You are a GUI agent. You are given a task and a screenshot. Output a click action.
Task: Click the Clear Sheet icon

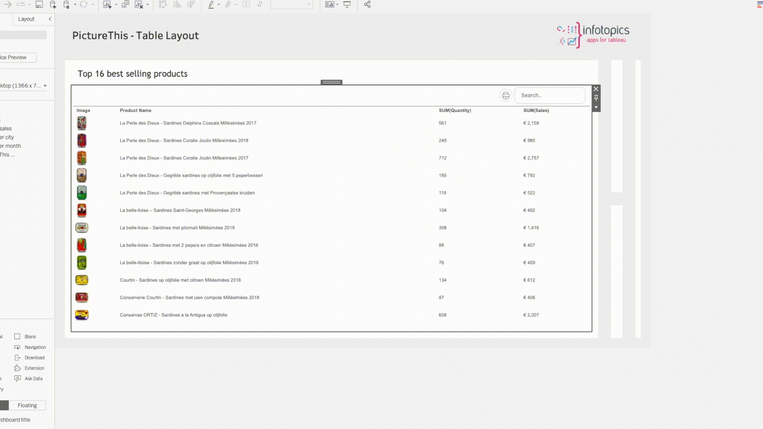139,4
